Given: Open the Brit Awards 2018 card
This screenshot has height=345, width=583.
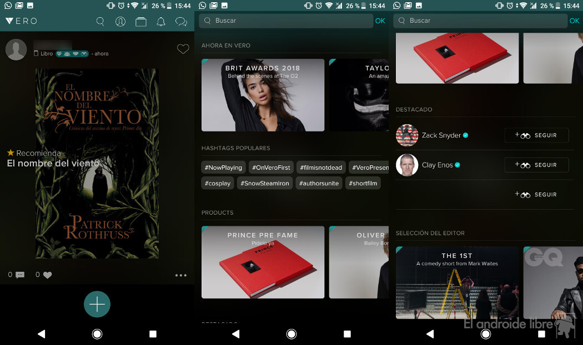Looking at the screenshot, I should [x=263, y=95].
